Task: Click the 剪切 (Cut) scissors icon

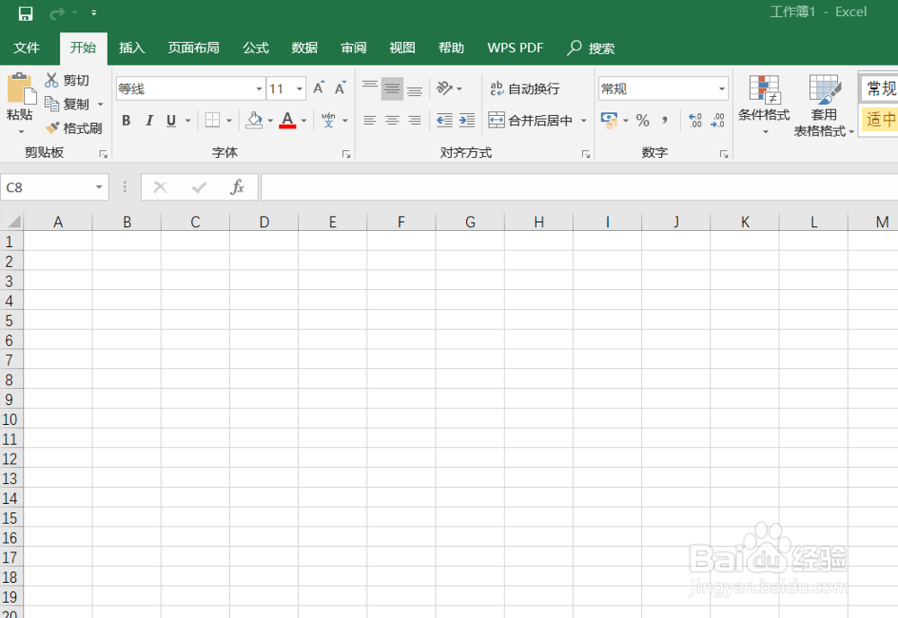Action: tap(54, 79)
